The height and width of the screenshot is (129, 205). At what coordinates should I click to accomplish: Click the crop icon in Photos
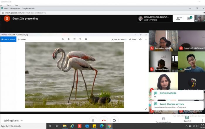pos(86,39)
